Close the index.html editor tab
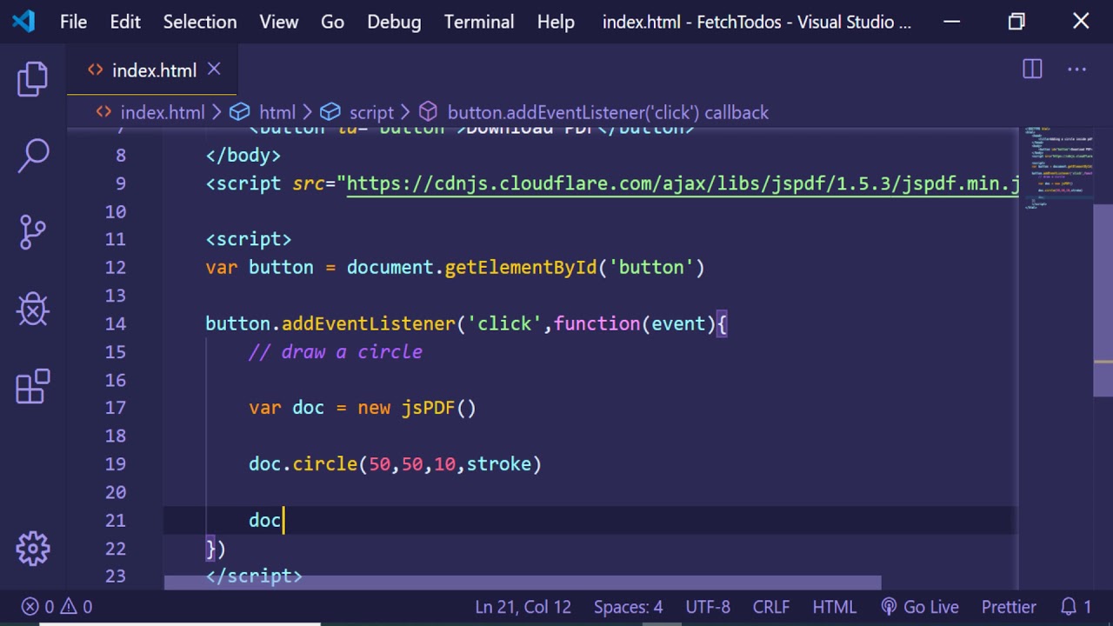The image size is (1113, 626). point(214,70)
